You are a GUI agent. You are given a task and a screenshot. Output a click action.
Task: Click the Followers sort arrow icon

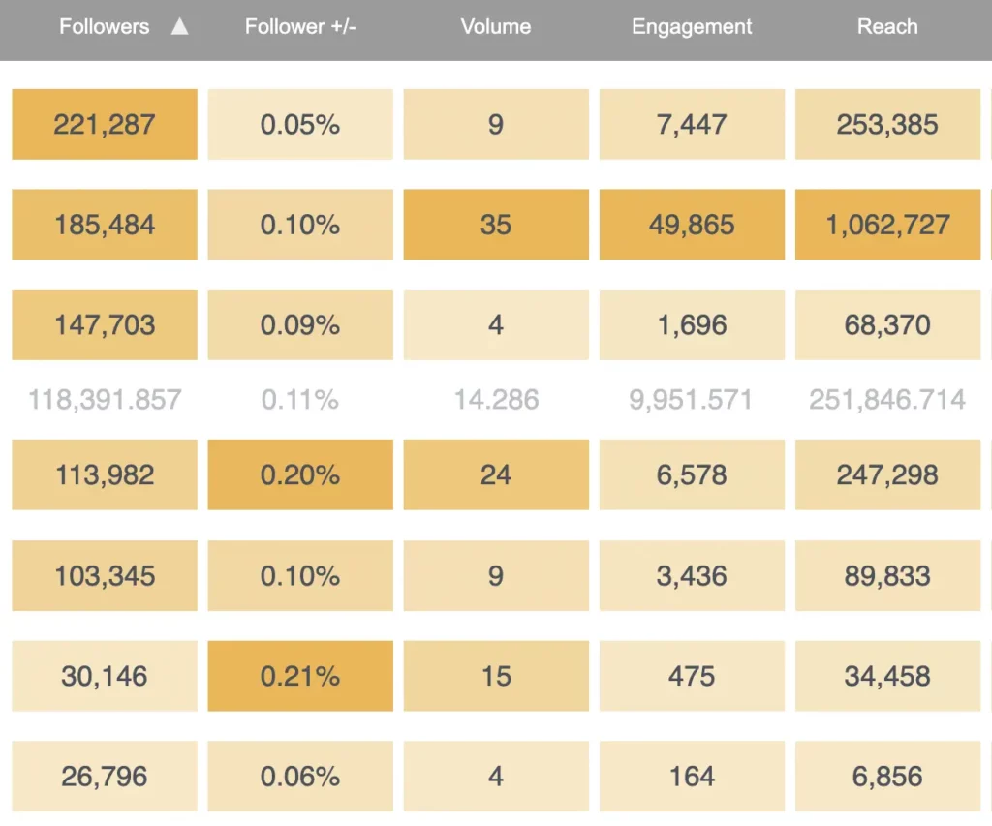179,26
